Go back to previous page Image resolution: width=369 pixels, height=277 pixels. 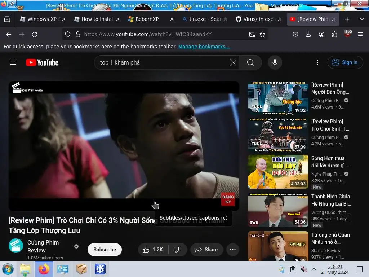point(9,34)
